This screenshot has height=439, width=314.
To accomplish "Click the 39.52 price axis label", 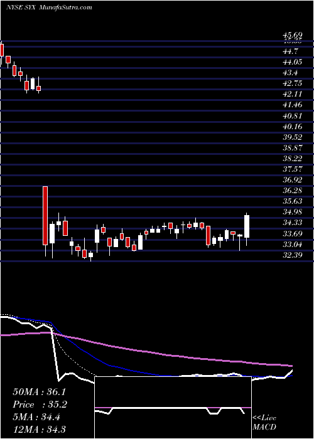I will (293, 137).
